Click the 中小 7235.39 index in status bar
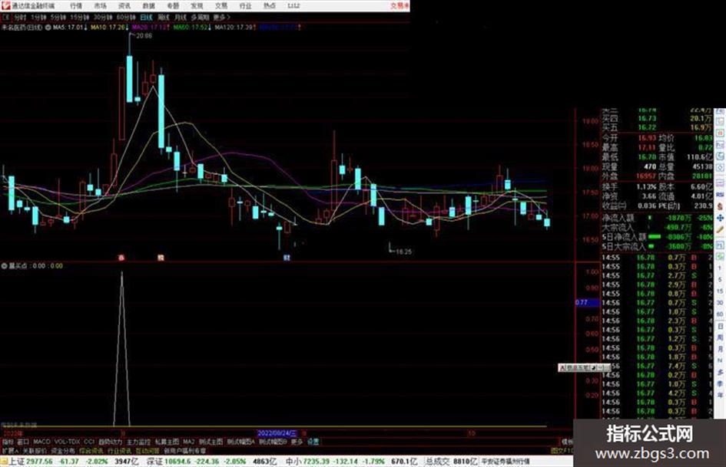The width and height of the screenshot is (726, 467). pyautogui.click(x=306, y=462)
